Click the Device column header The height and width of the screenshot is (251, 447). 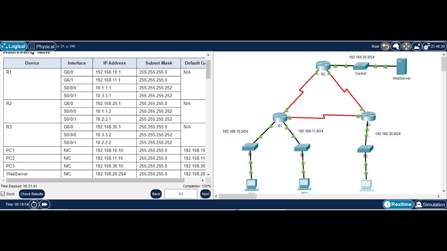coord(32,63)
